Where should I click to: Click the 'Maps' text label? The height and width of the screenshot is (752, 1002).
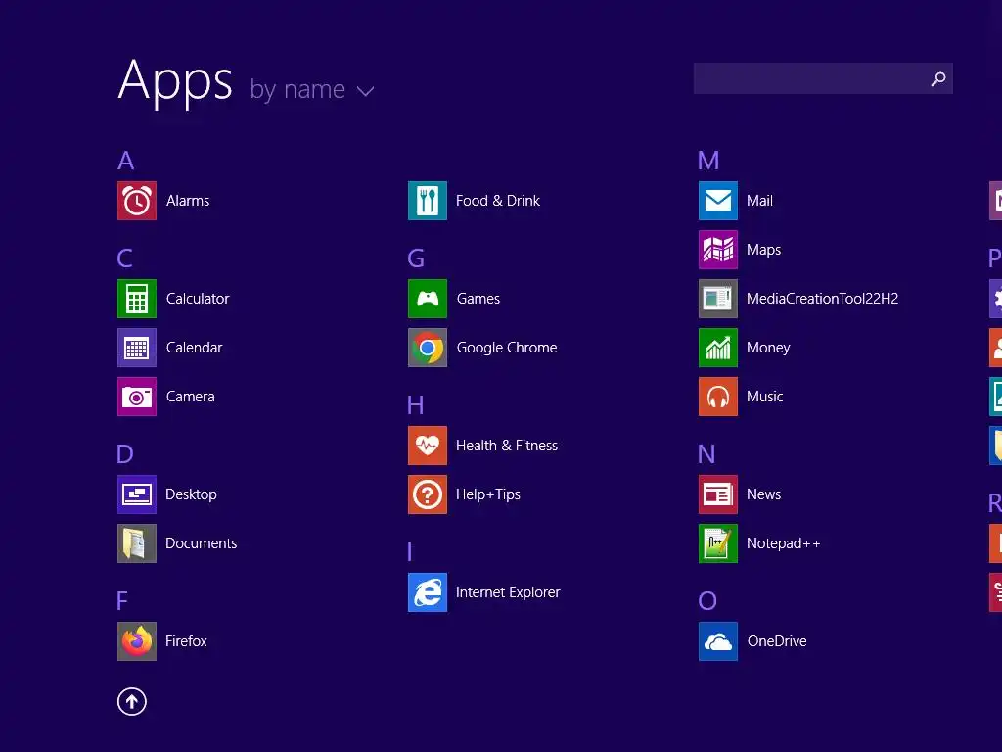tap(763, 250)
